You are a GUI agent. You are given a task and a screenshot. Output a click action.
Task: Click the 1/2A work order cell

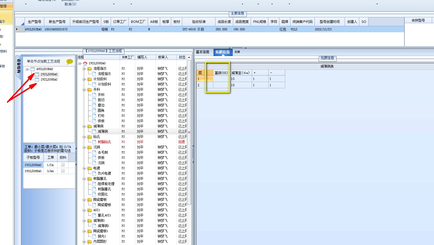tap(50, 165)
